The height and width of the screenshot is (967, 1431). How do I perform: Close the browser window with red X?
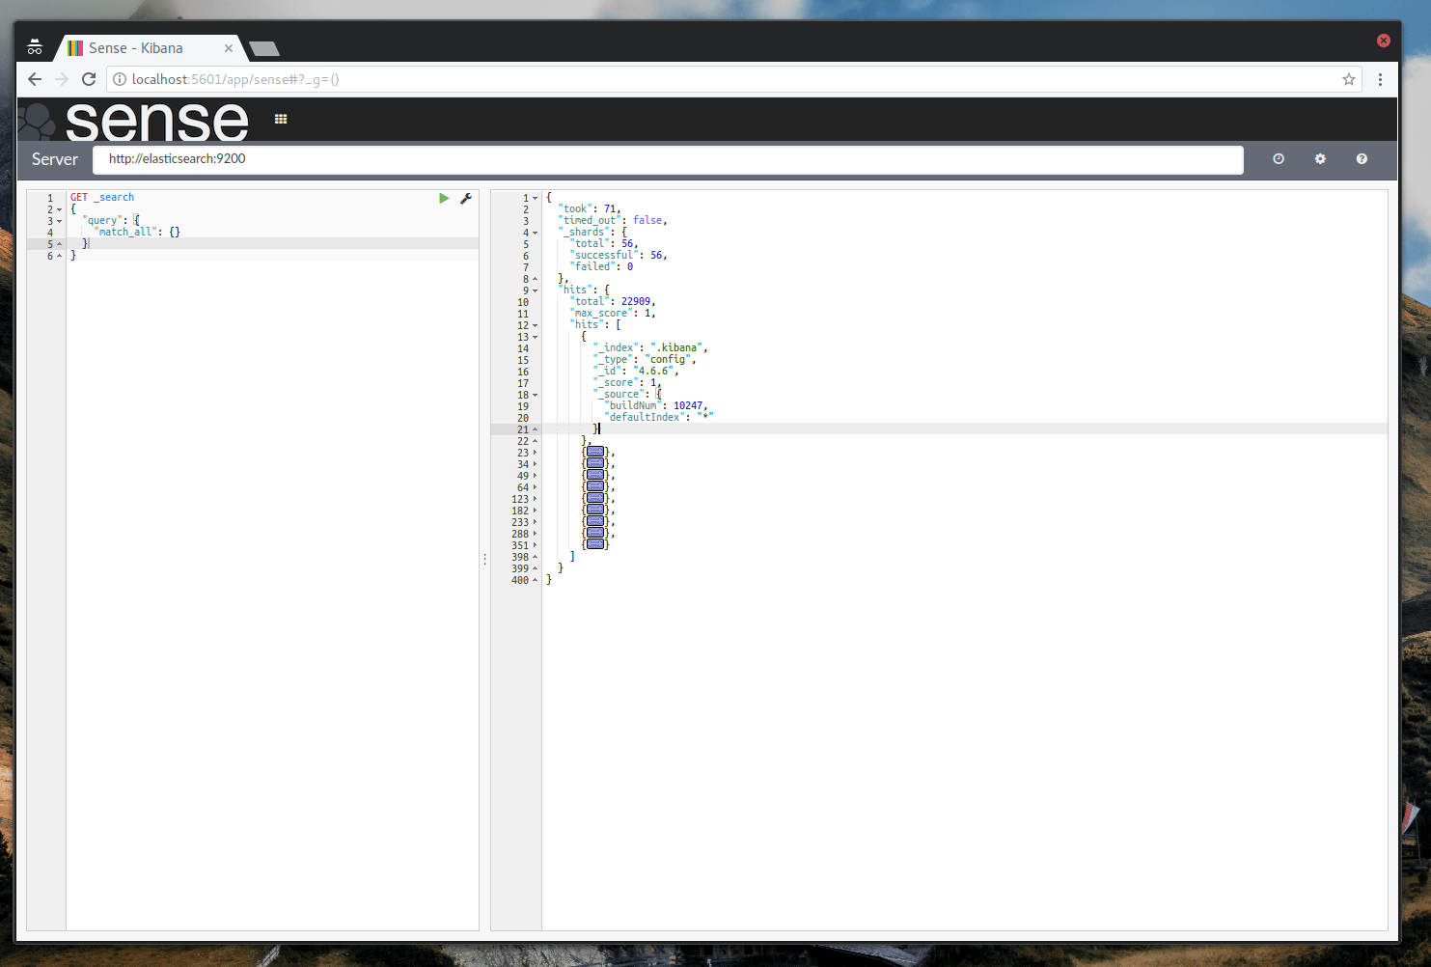coord(1383,41)
